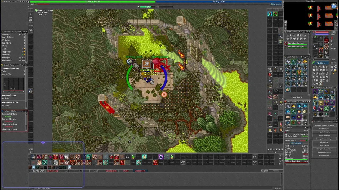Open the Impact Analyser

click(324, 135)
